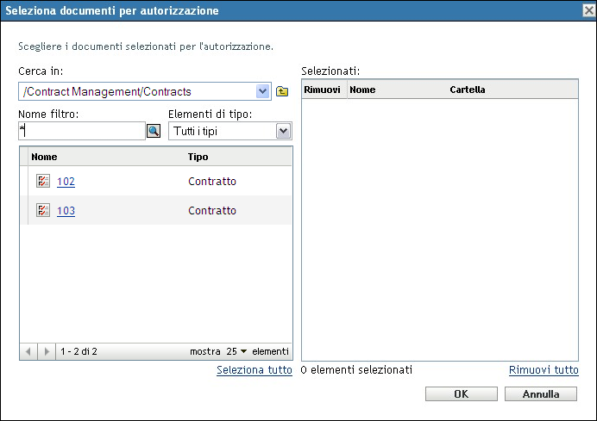The height and width of the screenshot is (421, 597).
Task: Click the Seleziona tutto link
Action: pos(255,369)
